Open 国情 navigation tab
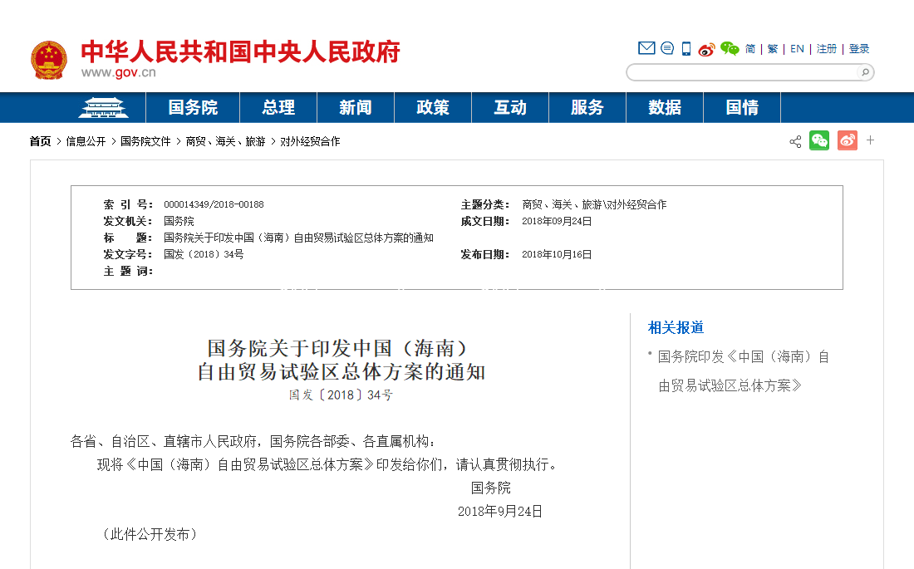 pyautogui.click(x=742, y=107)
